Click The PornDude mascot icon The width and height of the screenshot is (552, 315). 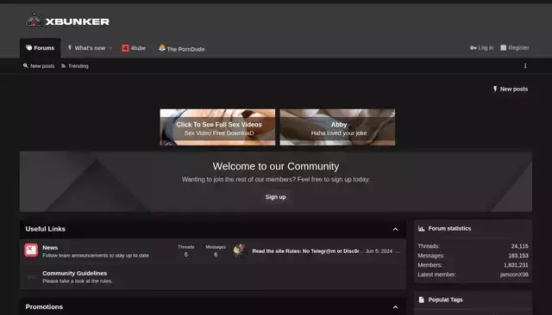coord(162,47)
